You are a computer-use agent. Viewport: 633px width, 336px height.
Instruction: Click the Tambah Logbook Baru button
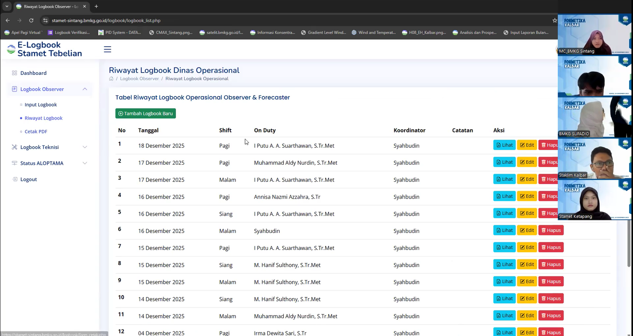(145, 113)
